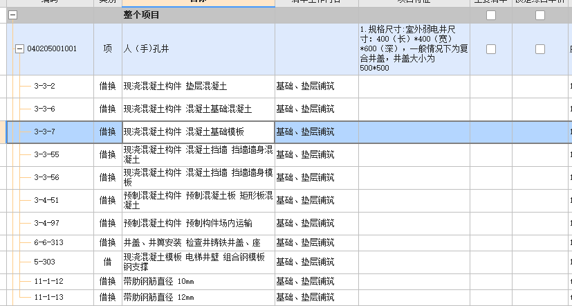This screenshot has height=306, width=572.
Task: Select row code 3-4-97
Action: 46,223
